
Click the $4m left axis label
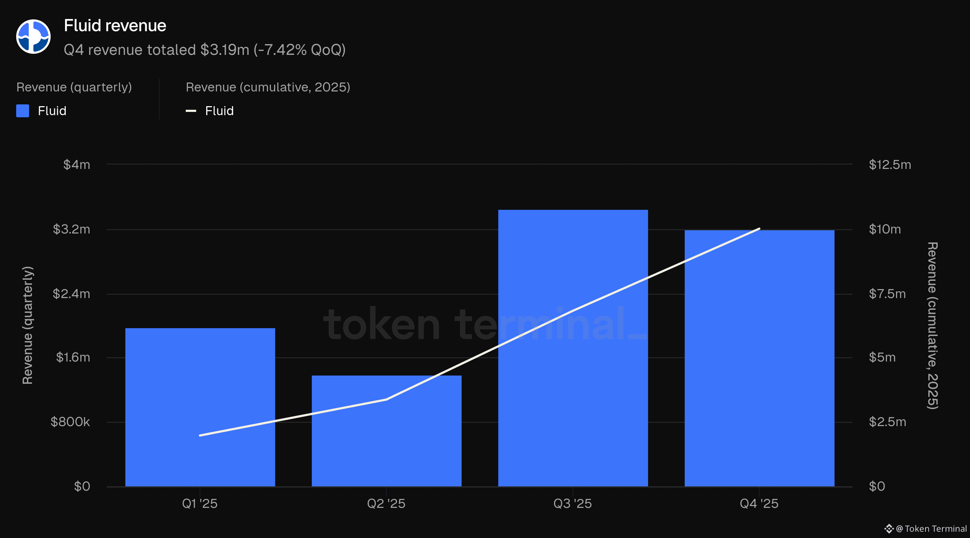click(x=77, y=165)
